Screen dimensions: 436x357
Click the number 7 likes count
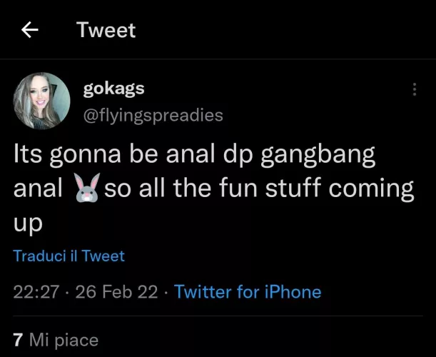[x=19, y=340]
